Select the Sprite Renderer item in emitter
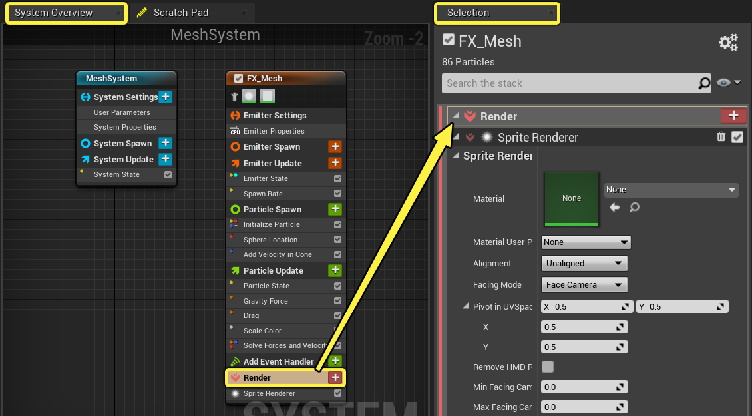Screen dimensions: 752x416 (285, 393)
